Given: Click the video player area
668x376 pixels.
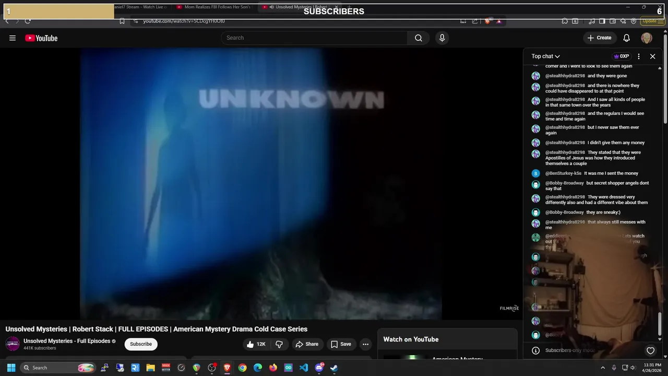Looking at the screenshot, I should [261, 184].
